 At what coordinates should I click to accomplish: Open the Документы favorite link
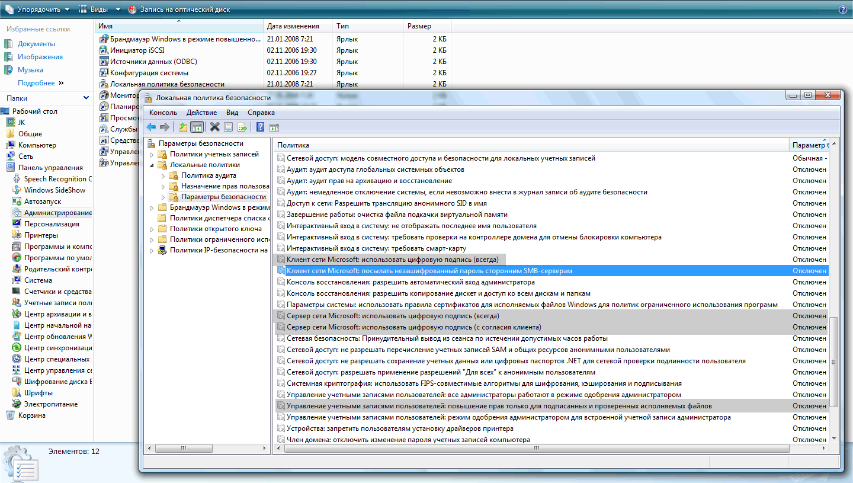pyautogui.click(x=36, y=44)
